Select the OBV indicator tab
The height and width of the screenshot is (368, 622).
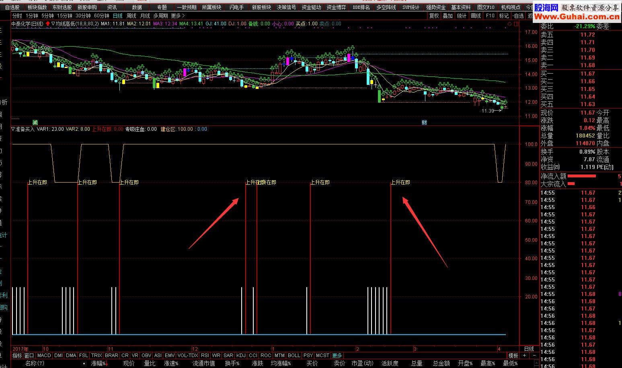tap(146, 356)
